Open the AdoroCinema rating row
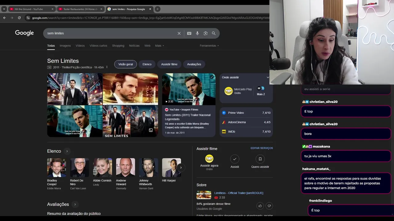Viewport: 394px width, 221px height. 246,122
